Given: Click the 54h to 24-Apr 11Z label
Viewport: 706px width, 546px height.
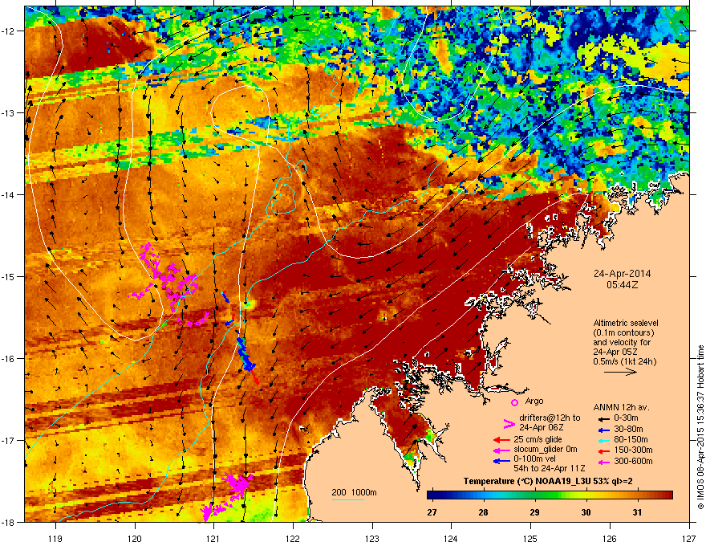Looking at the screenshot, I should pyautogui.click(x=550, y=468).
